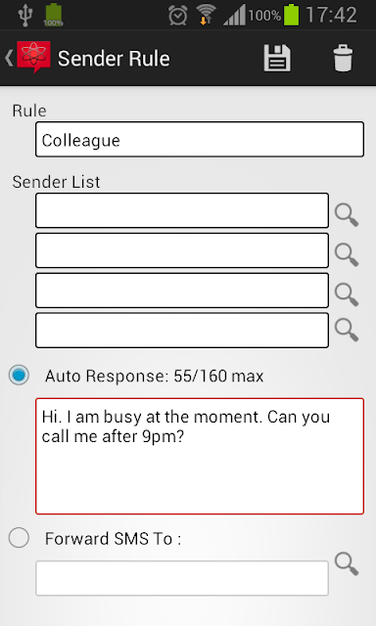376x626 pixels.
Task: Search contacts for third sender field
Action: pyautogui.click(x=347, y=294)
